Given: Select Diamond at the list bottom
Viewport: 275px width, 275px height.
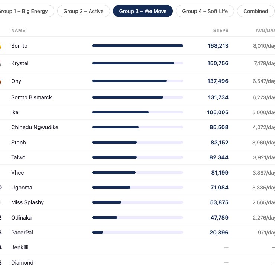Looking at the screenshot, I should coord(22,263).
